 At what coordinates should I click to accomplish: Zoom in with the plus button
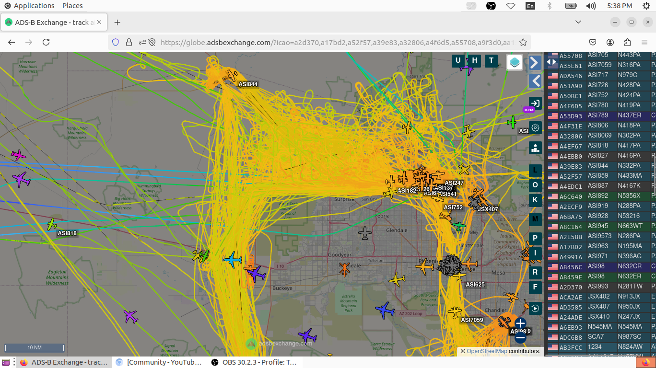coord(520,323)
